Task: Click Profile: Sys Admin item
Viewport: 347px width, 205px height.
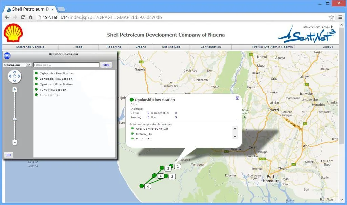Action: pos(274,47)
